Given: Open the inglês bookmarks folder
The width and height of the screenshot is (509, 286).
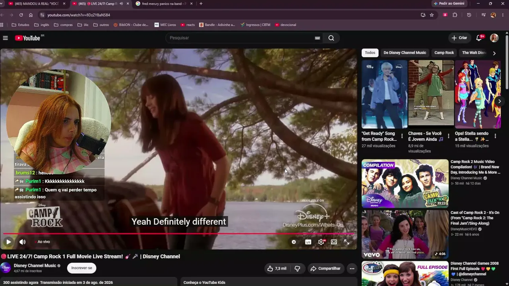Looking at the screenshot, I should click(42, 25).
